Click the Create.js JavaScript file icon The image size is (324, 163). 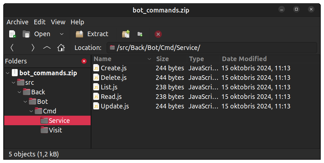pos(96,68)
